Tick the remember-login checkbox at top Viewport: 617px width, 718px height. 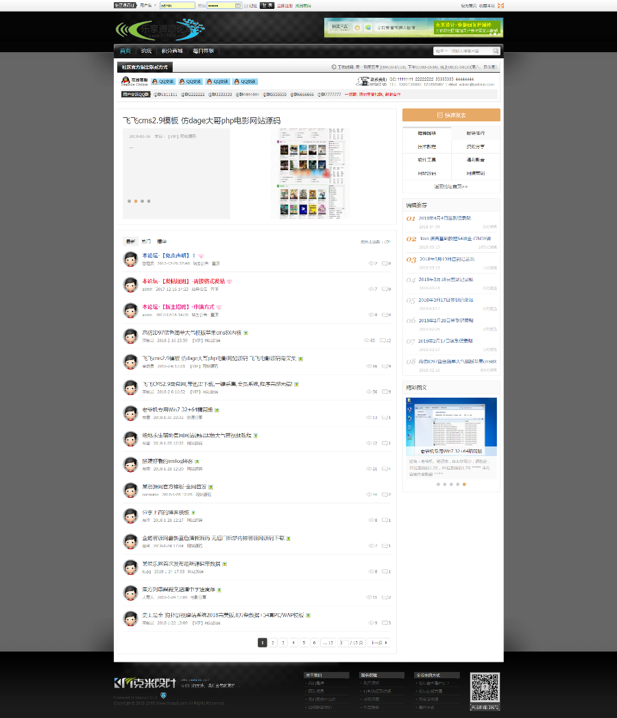tap(246, 5)
